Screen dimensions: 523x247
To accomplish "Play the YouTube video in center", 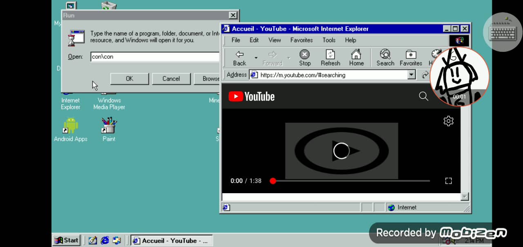I will [x=342, y=151].
